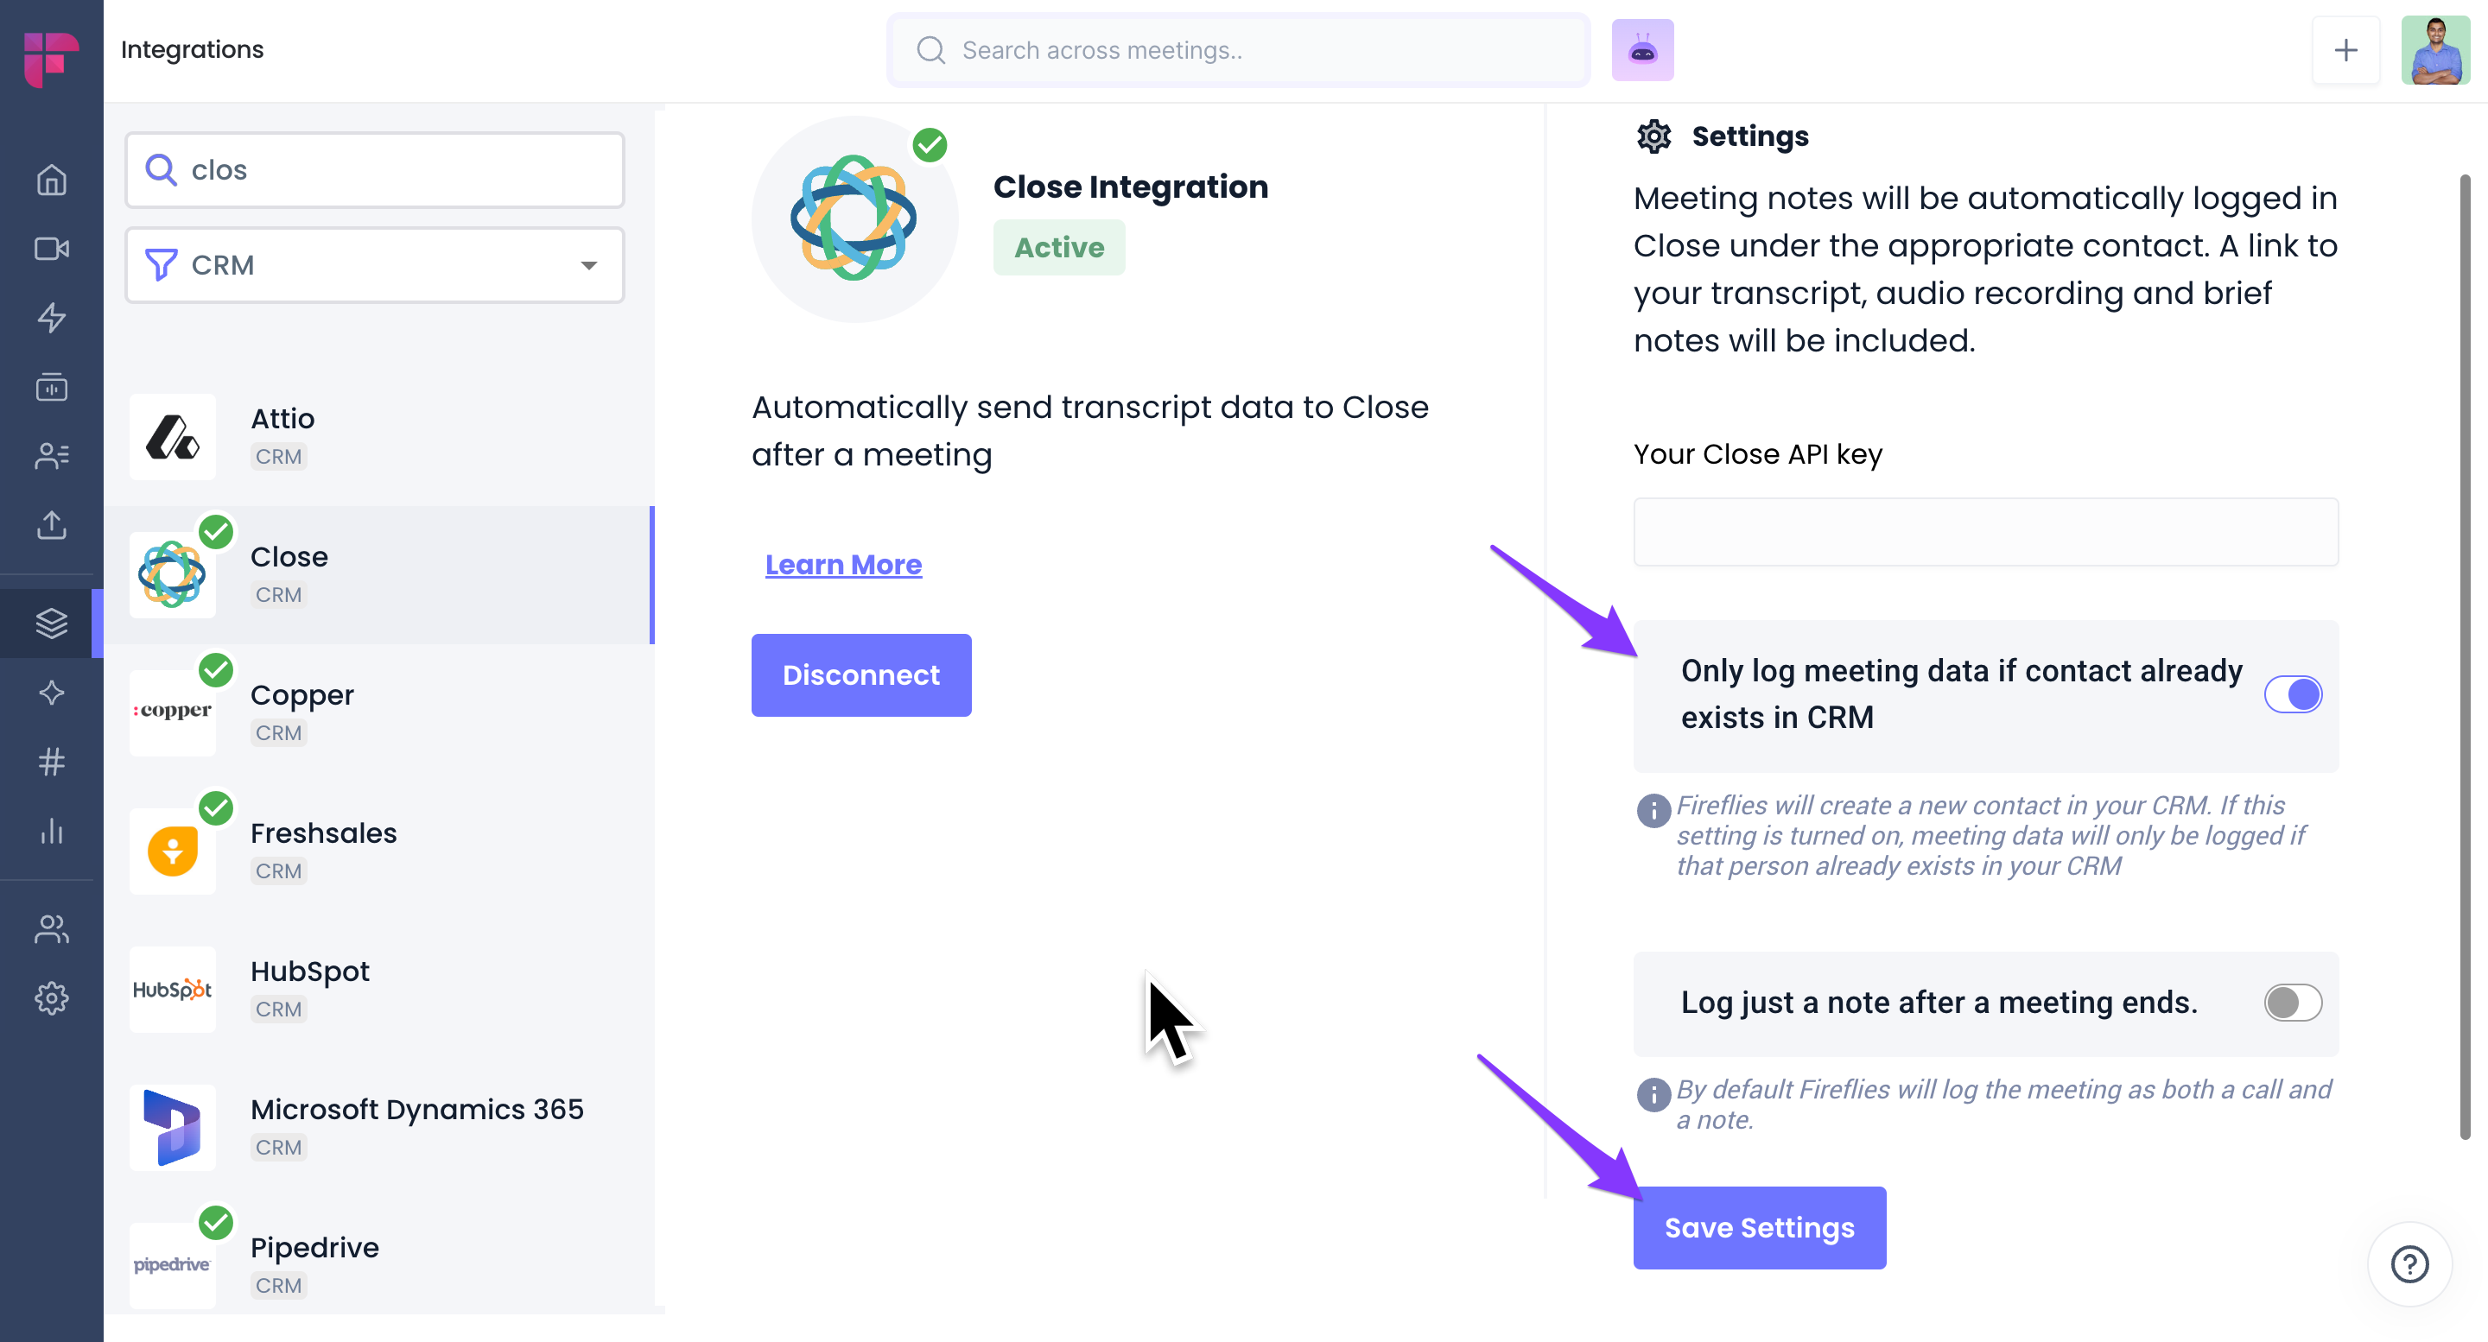Open the Learn More link
The width and height of the screenshot is (2488, 1342).
click(843, 564)
